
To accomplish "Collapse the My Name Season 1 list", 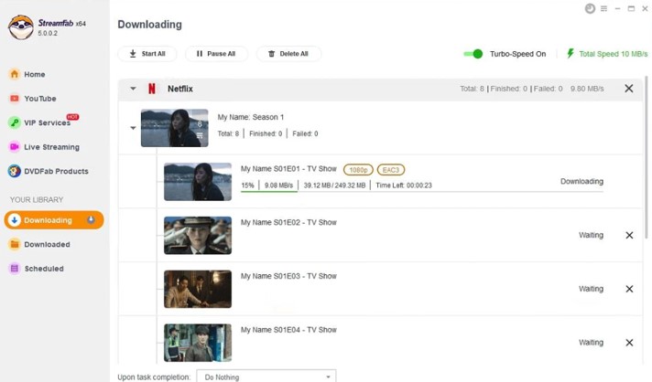I will [x=133, y=128].
